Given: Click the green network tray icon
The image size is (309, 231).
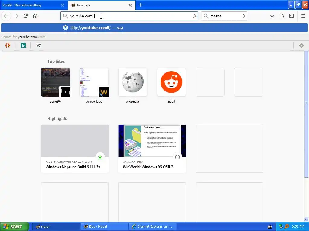Looking at the screenshot, I should (x=281, y=226).
